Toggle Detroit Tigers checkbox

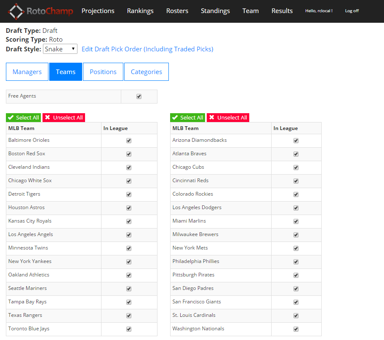tap(129, 194)
